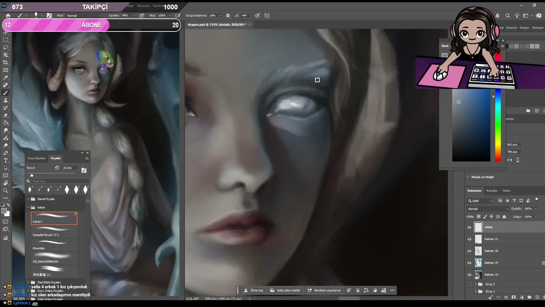Click Arka planı kaldır button
This screenshot has height=307, width=545.
[x=286, y=290]
